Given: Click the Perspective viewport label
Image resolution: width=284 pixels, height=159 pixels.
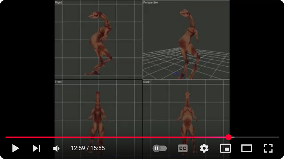Looking at the screenshot, I should (x=151, y=2).
